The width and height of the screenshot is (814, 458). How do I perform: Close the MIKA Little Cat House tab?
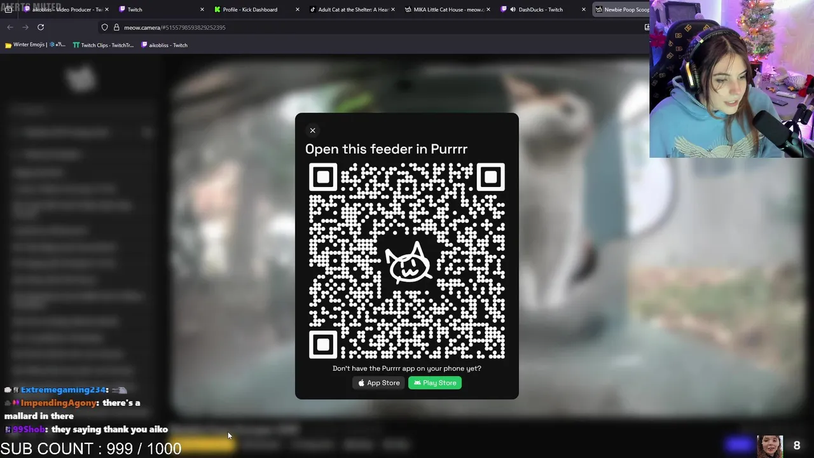tap(488, 10)
